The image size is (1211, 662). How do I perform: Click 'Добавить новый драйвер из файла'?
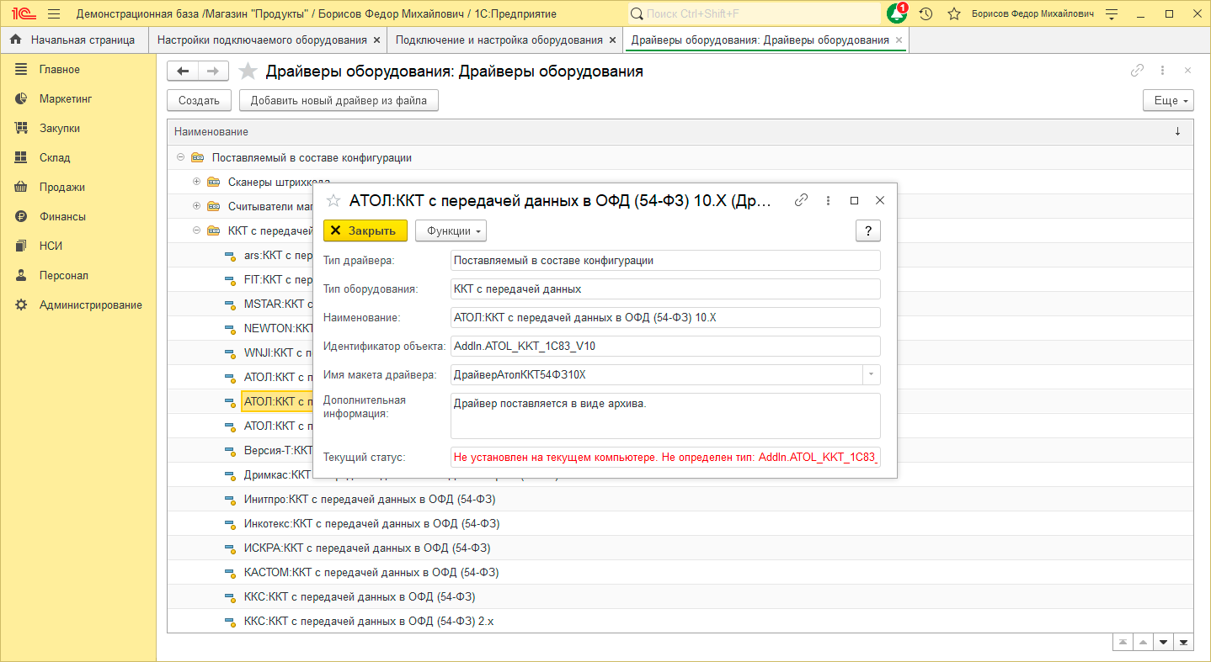[339, 100]
